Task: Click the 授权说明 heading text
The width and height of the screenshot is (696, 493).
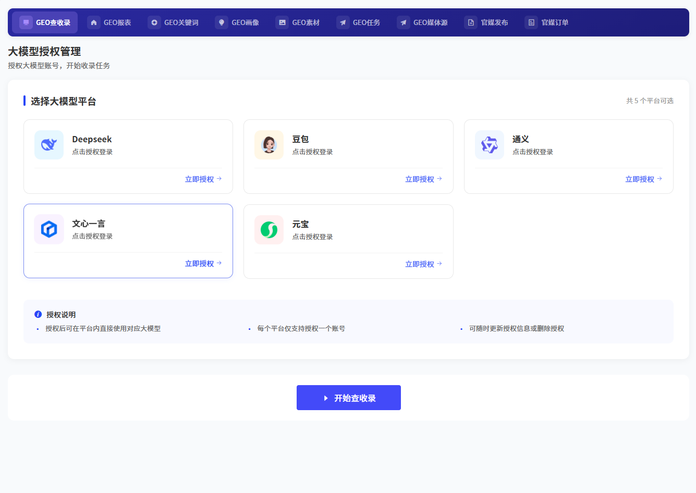Action: click(61, 315)
